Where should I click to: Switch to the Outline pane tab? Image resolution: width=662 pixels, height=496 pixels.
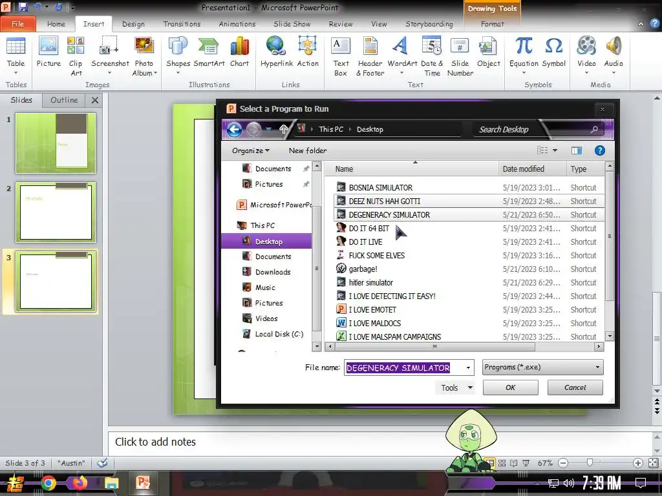[64, 100]
